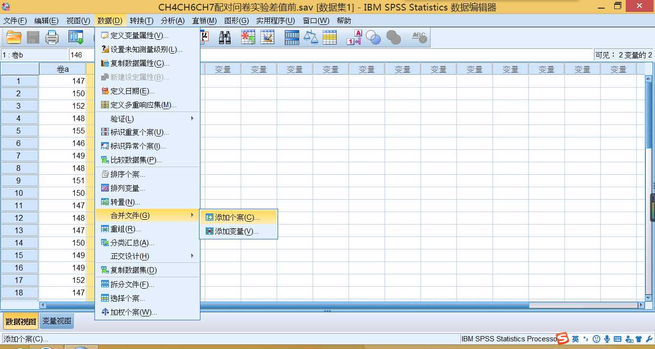Screen dimensions: 655x349
Task: Open the 实用程序(U) menu
Action: click(x=275, y=21)
